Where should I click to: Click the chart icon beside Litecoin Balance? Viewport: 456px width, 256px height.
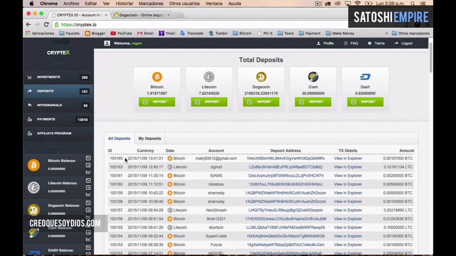[88, 194]
